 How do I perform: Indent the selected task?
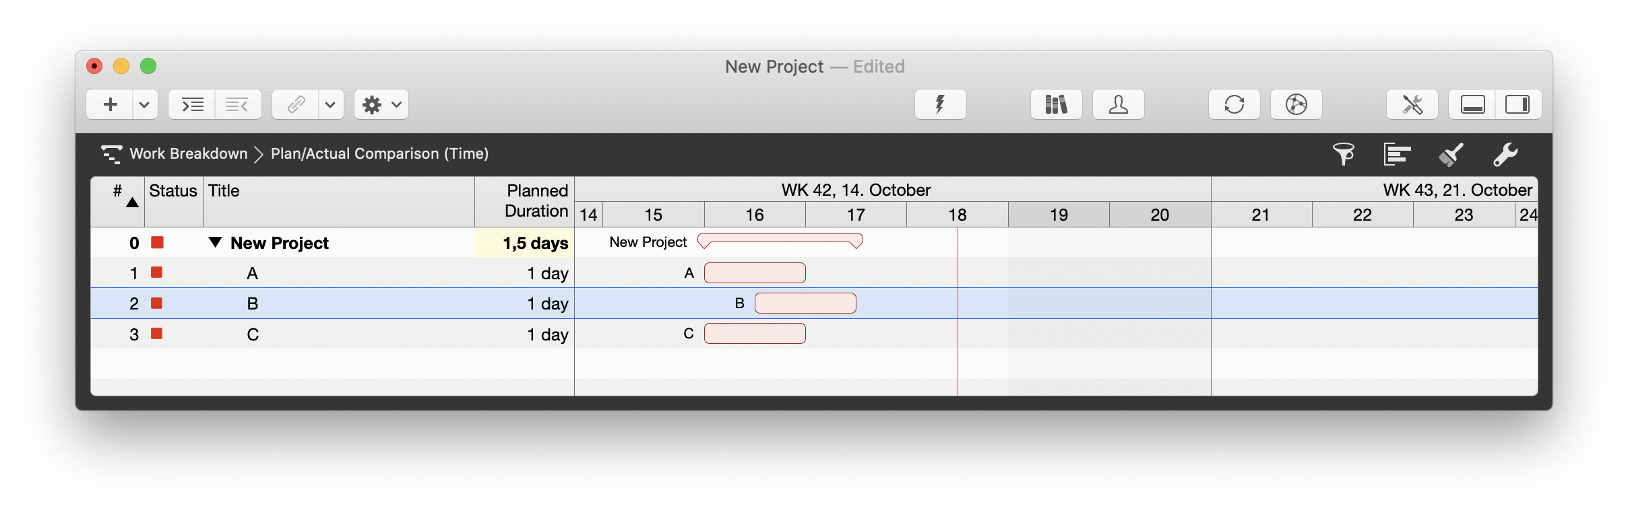191,104
